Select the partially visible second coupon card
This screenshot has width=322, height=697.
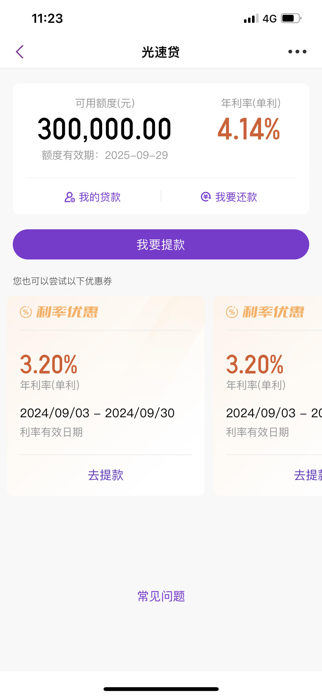coord(268,396)
